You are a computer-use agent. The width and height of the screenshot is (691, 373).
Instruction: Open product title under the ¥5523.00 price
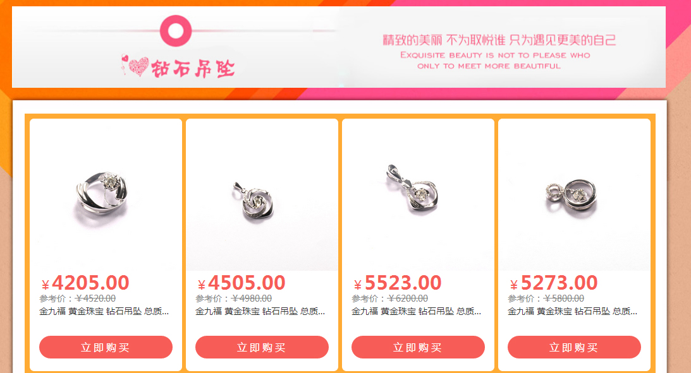[x=416, y=311]
